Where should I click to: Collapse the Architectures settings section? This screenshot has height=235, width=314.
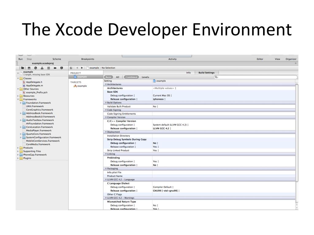pos(106,84)
